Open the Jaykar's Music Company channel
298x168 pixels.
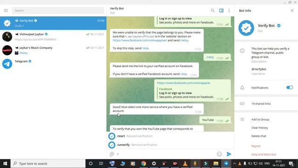tap(53, 50)
